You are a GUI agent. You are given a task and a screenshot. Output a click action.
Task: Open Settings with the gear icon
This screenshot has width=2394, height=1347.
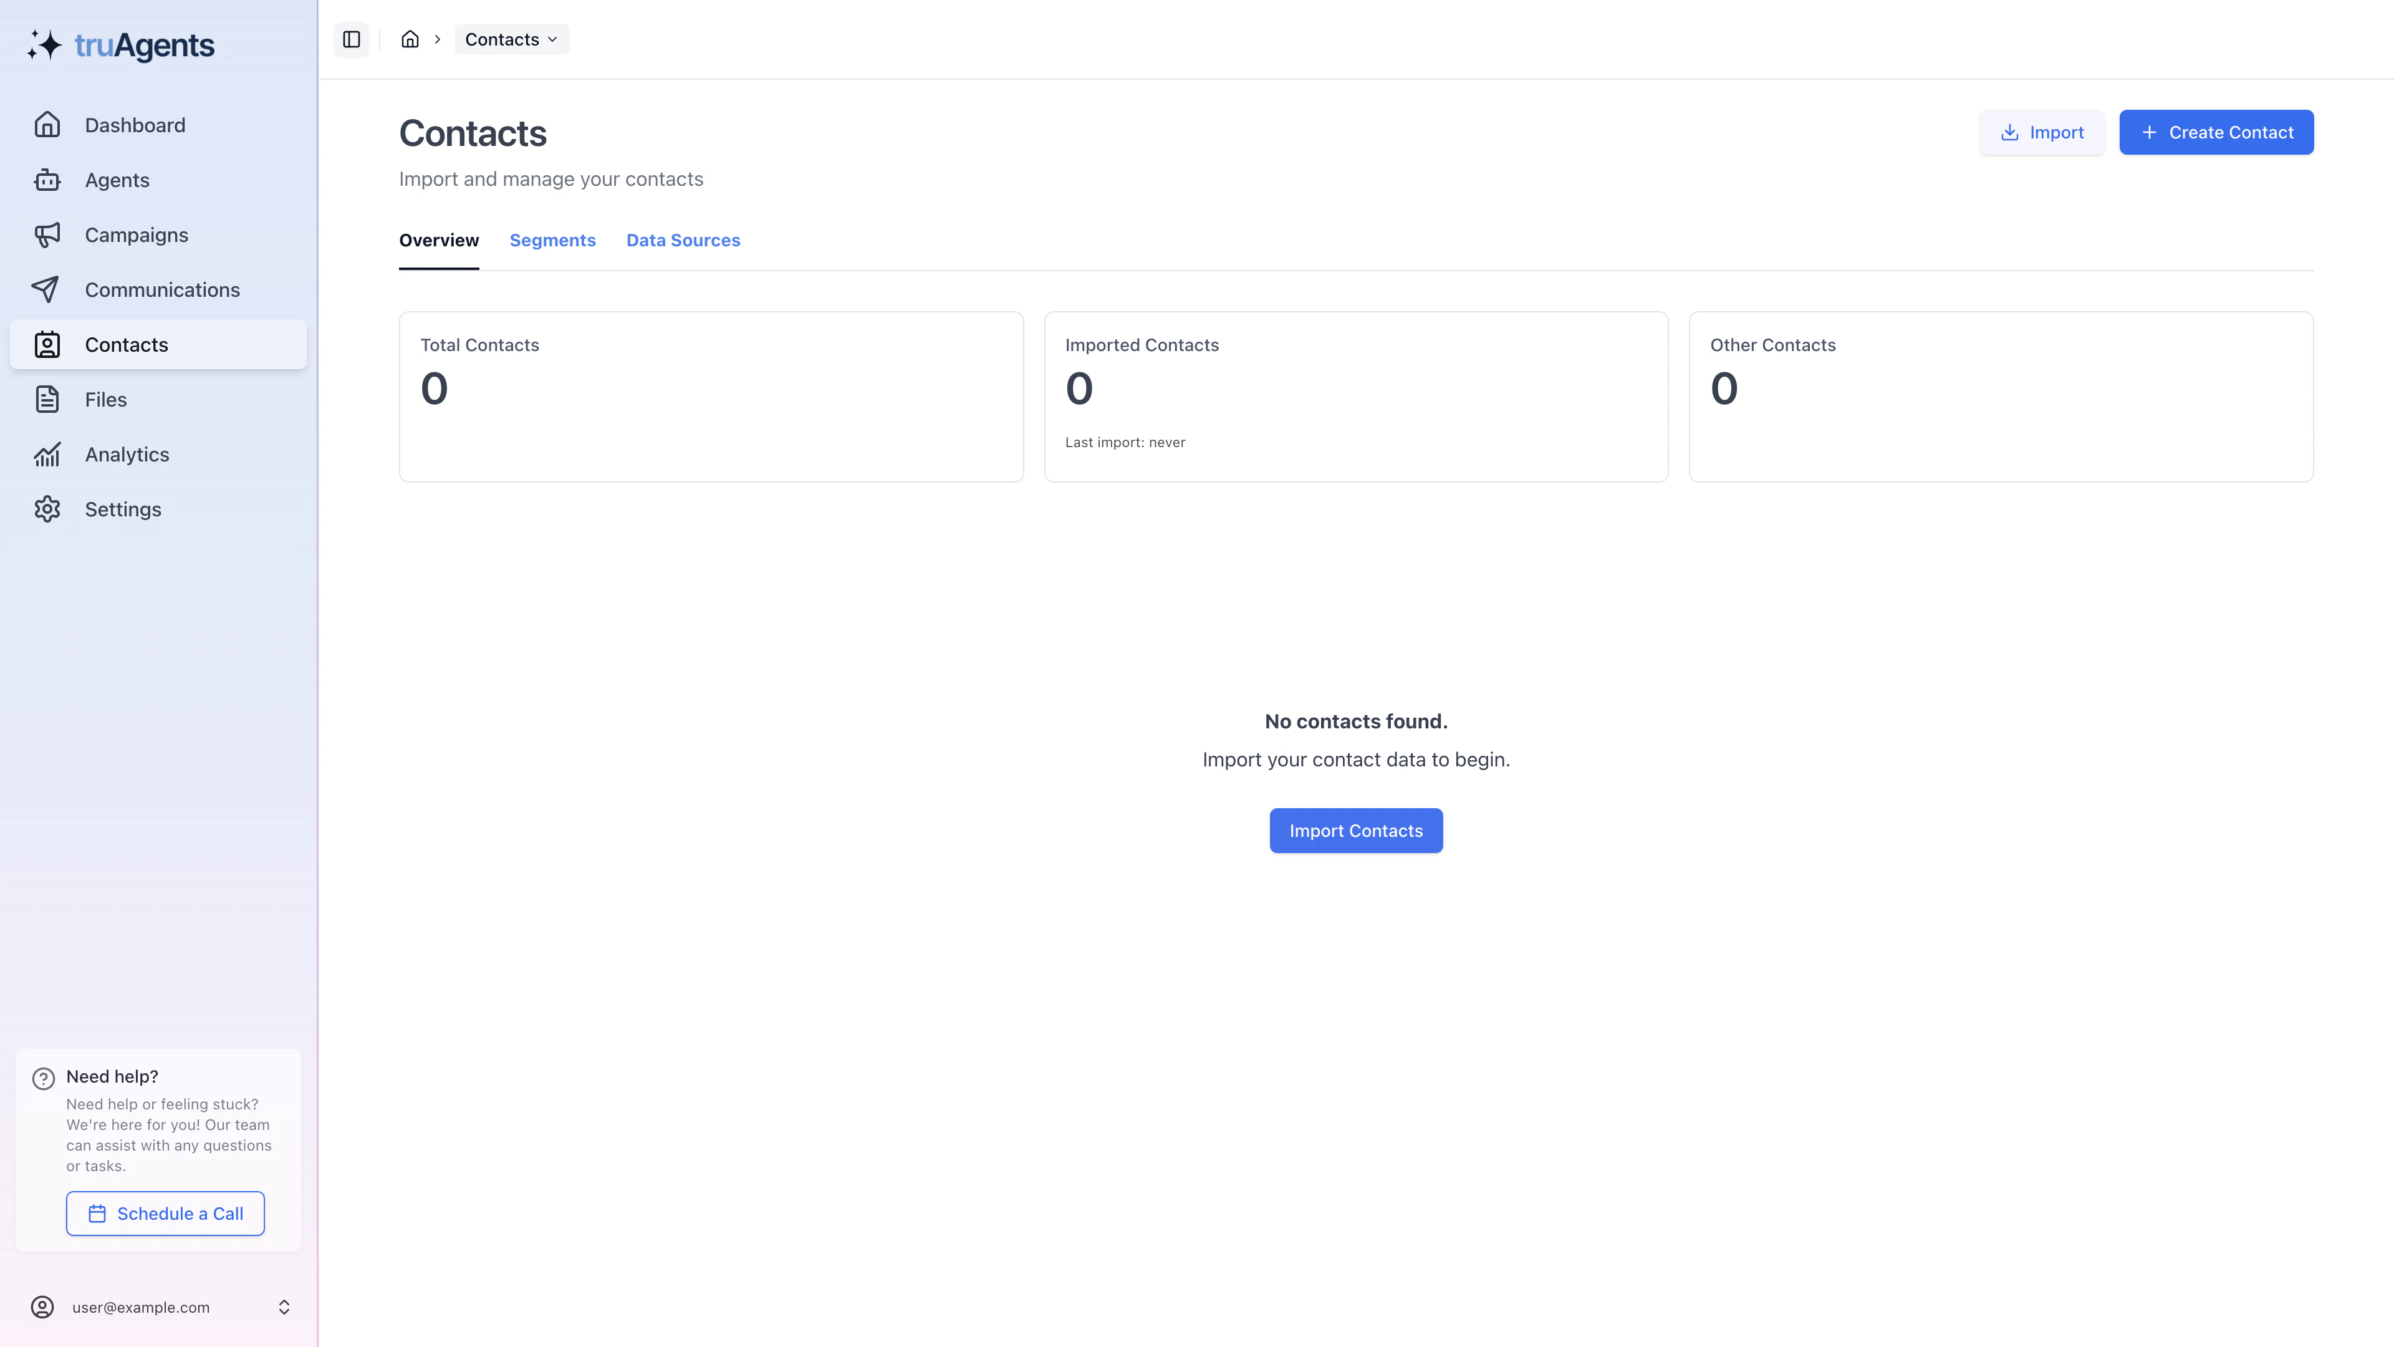point(47,508)
